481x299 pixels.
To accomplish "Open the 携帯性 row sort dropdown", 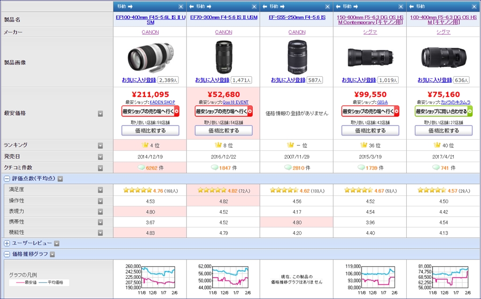I will tap(101, 222).
